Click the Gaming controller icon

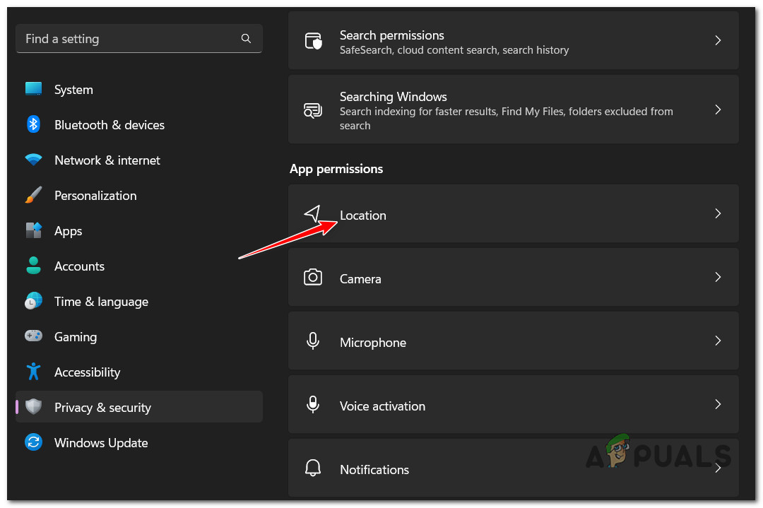33,337
